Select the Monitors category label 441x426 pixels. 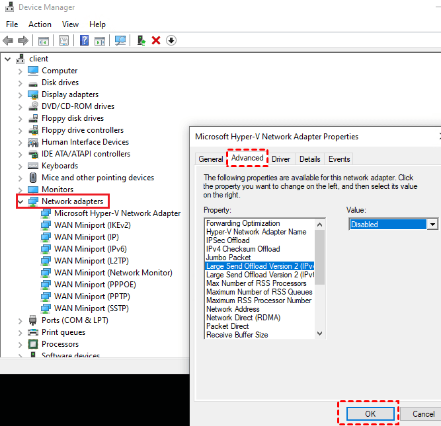pos(58,190)
